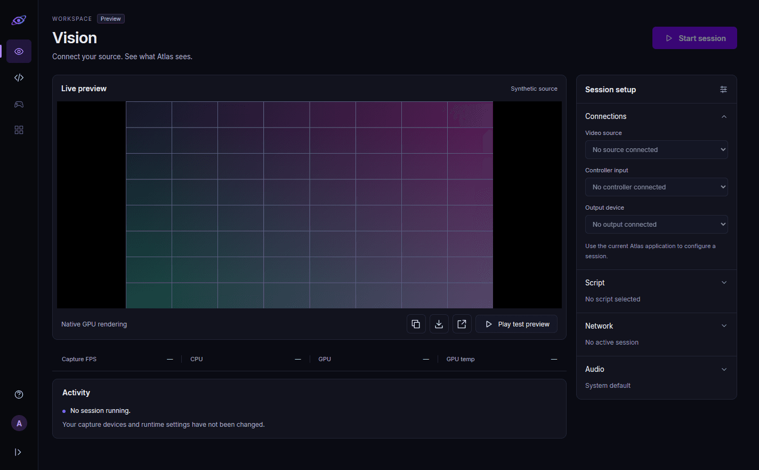Click 'No active session' text
Viewport: 759px width, 470px height.
(612, 342)
